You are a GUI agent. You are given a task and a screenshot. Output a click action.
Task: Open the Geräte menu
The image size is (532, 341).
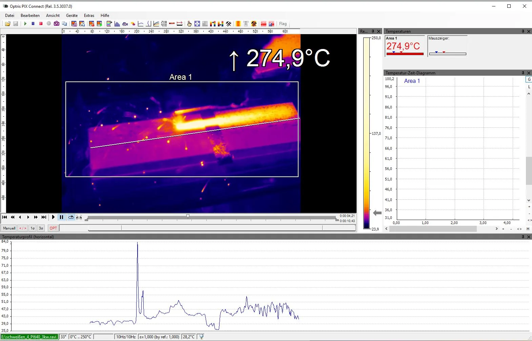[x=72, y=16]
